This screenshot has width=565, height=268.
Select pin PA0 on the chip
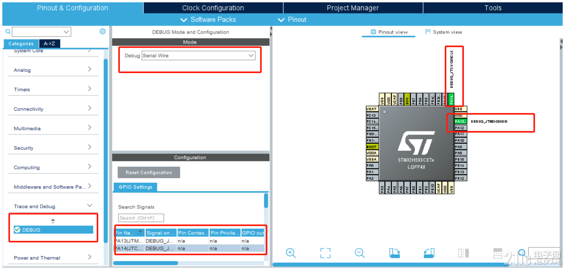tap(372, 165)
